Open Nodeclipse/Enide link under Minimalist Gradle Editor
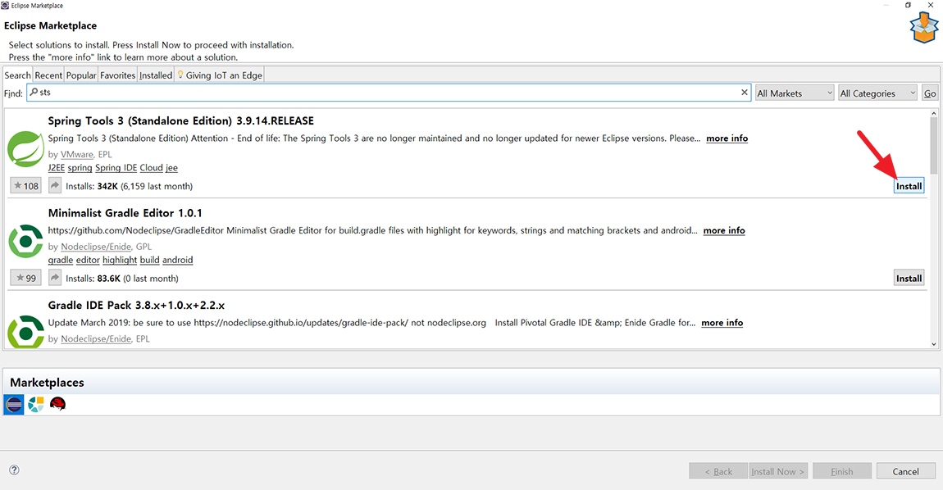The image size is (943, 490). click(x=96, y=247)
